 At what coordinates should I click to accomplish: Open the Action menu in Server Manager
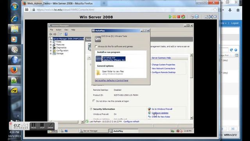(x=59, y=30)
